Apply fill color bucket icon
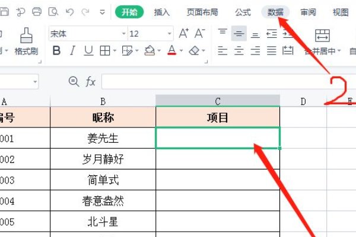This screenshot has height=237, width=356. (150, 50)
